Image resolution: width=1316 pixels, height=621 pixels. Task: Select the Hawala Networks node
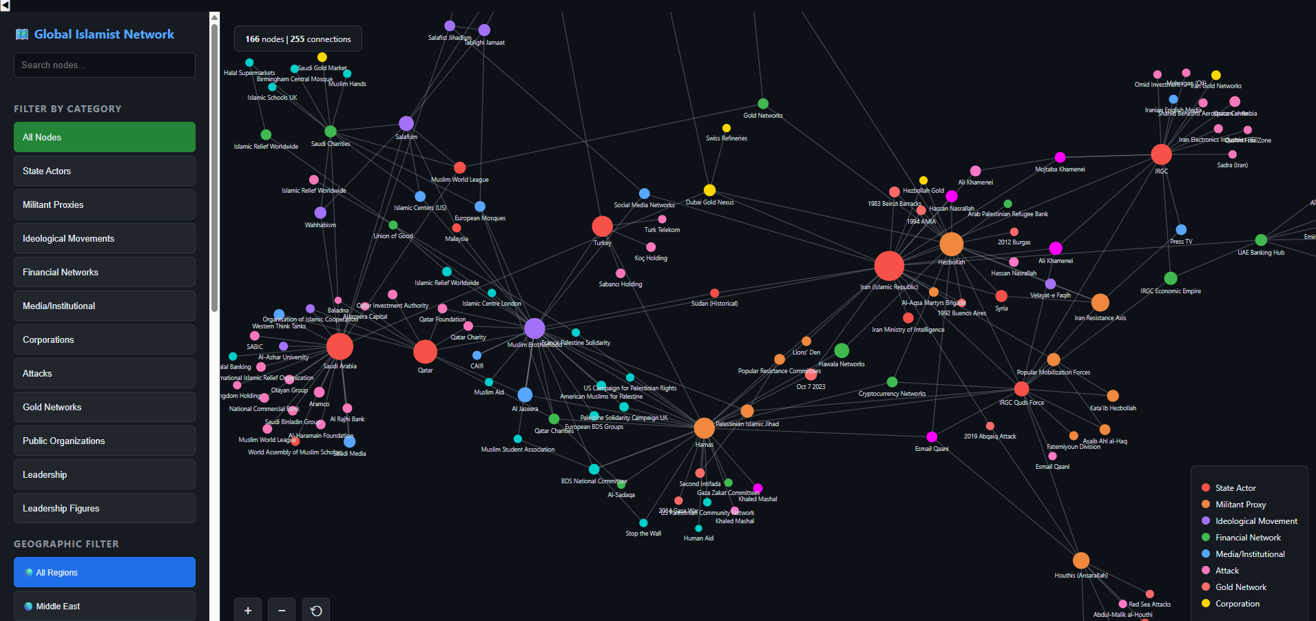pos(842,350)
